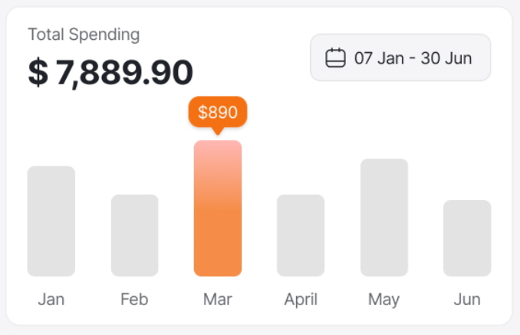This screenshot has width=520, height=335.
Task: Click the "30 Jun" end date text
Action: [447, 58]
